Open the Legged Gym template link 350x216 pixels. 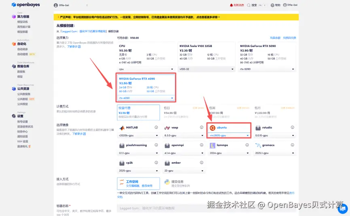[84, 31]
